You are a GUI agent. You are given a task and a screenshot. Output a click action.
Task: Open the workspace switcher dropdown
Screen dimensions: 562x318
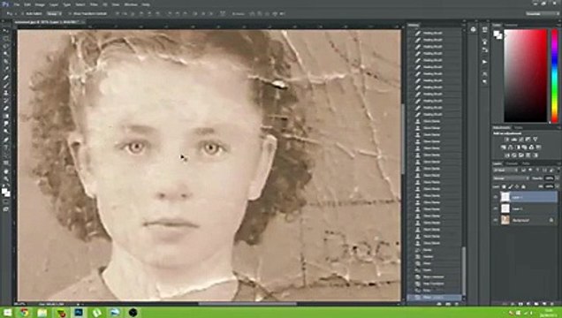(x=543, y=13)
